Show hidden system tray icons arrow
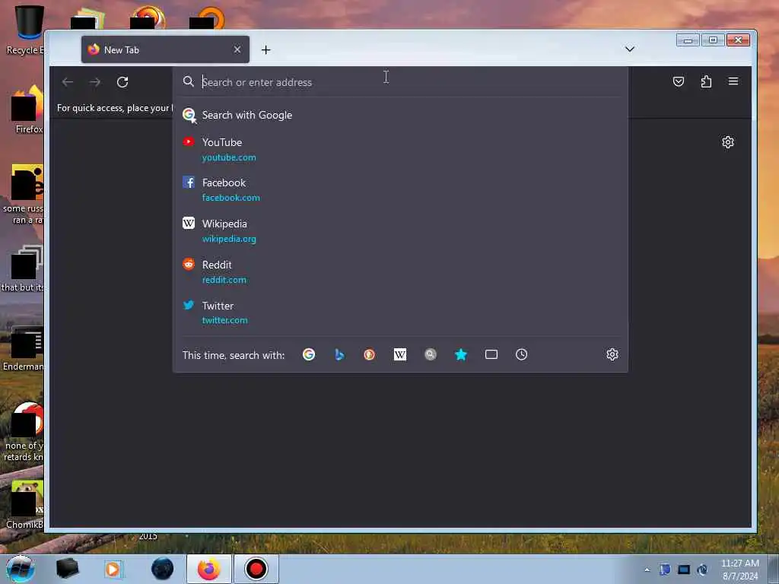Image resolution: width=779 pixels, height=584 pixels. 647,570
